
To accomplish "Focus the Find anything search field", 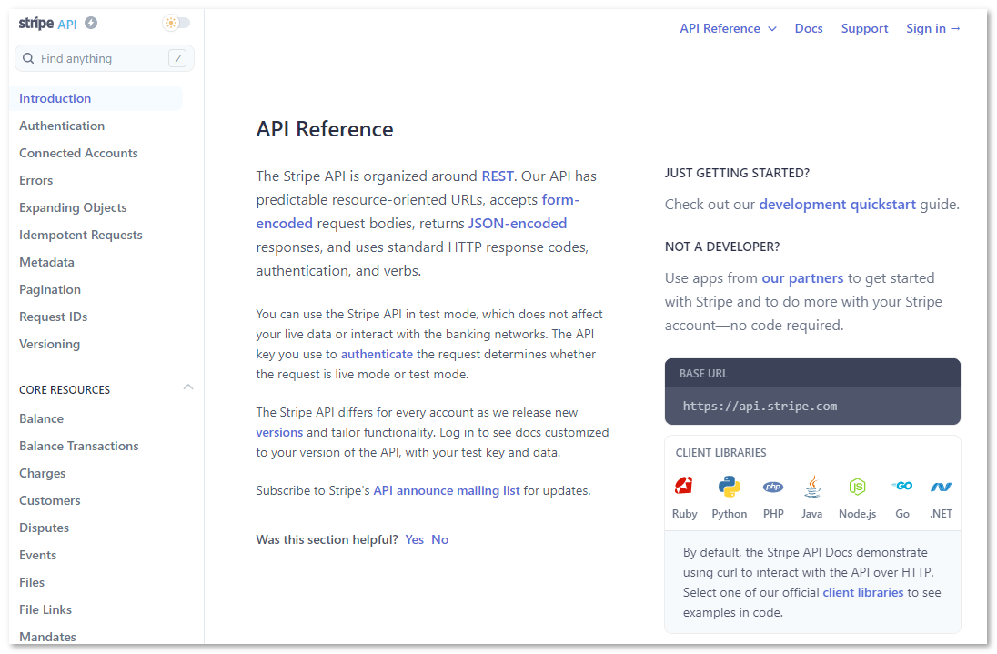I will 105,58.
